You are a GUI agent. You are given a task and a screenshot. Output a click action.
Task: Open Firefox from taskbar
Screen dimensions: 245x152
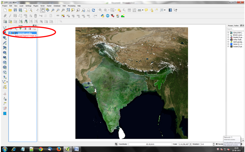59,149
